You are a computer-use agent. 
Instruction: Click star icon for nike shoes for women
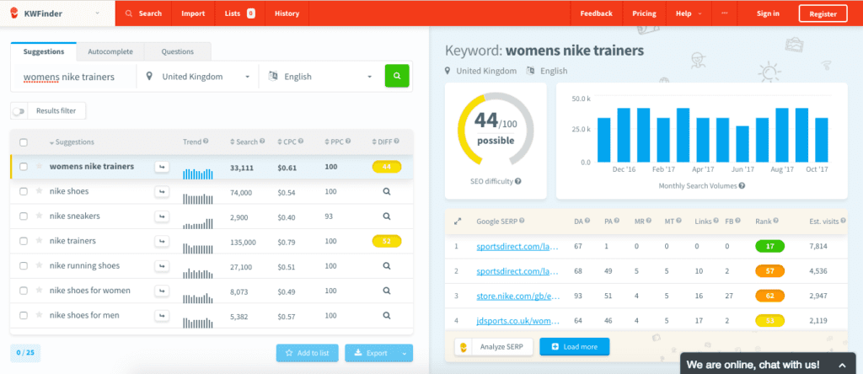[x=39, y=290]
